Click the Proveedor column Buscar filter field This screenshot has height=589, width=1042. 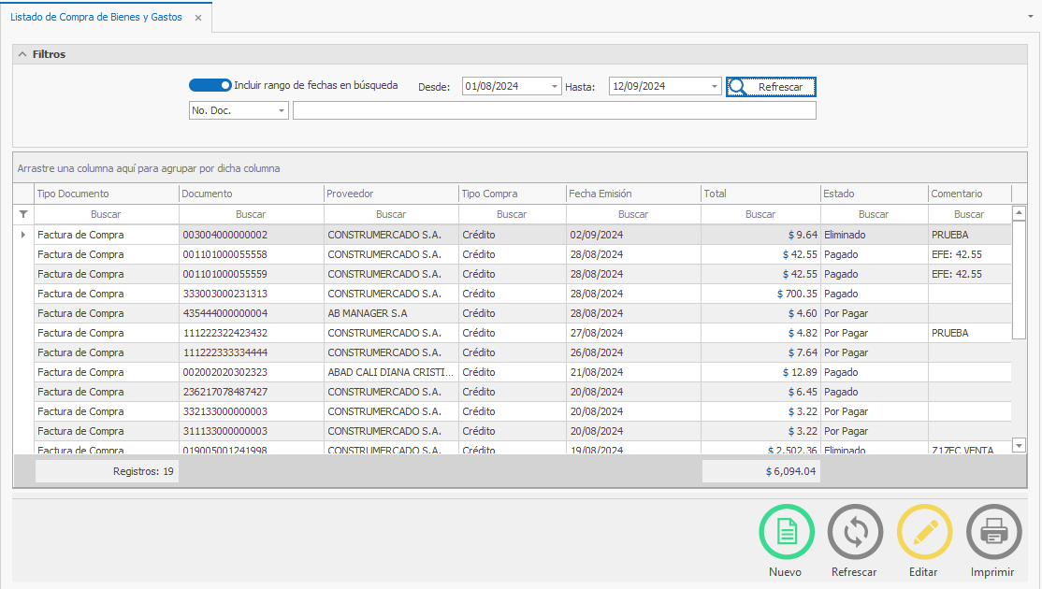(x=391, y=214)
